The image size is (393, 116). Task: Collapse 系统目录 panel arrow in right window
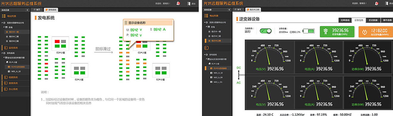coord(229,10)
